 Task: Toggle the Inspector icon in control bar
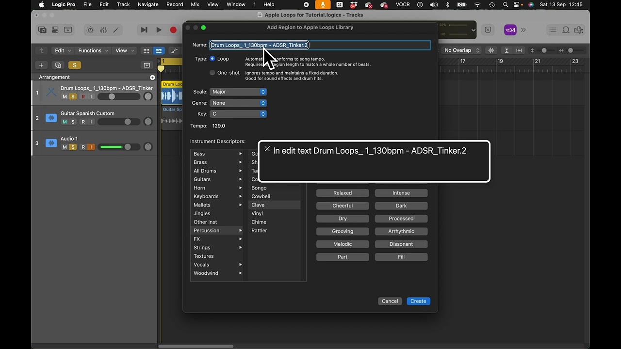coord(55,30)
